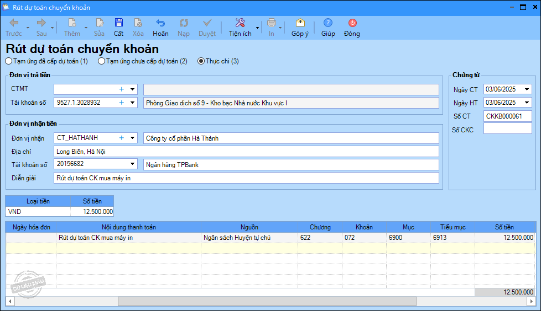Screen dimensions: 541x311
Task: Undo changes with Hoãn
Action: [x=160, y=27]
